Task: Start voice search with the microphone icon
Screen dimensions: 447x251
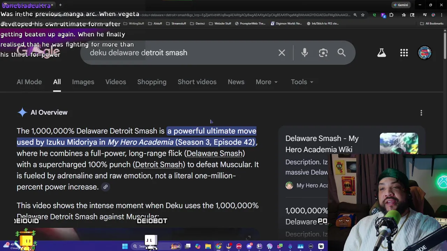Action: click(x=305, y=53)
